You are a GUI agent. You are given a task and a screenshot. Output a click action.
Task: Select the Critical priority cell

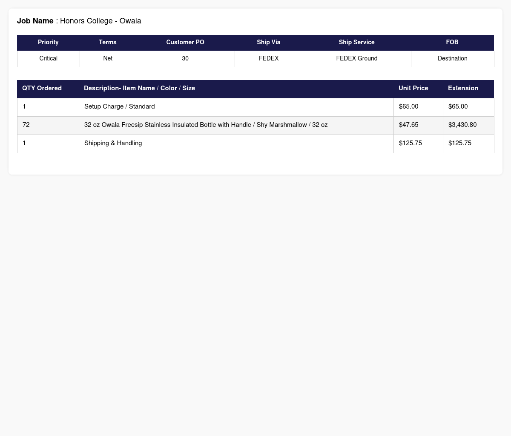pyautogui.click(x=49, y=59)
